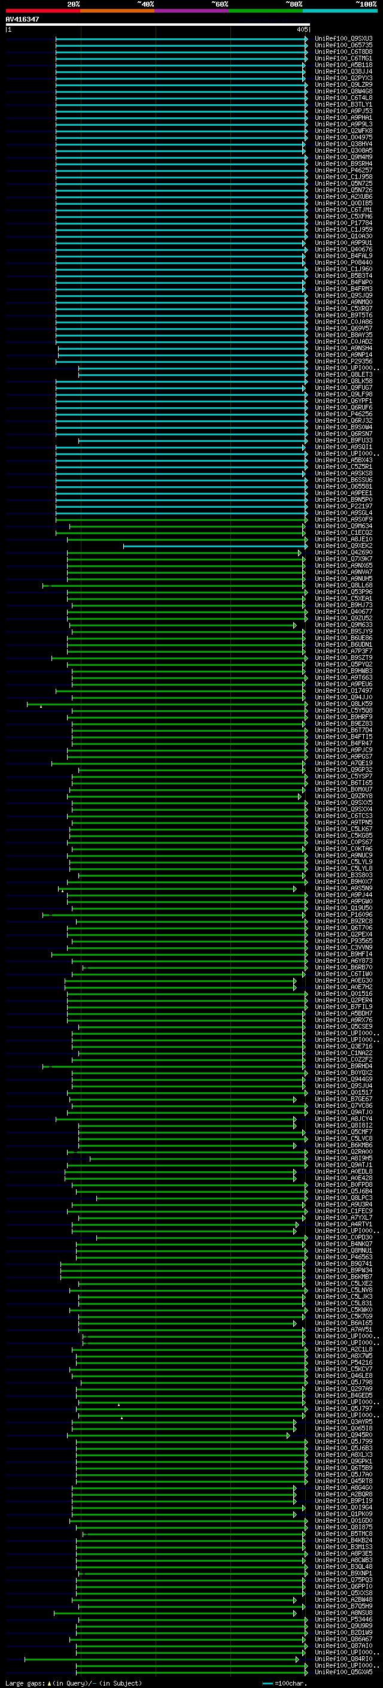
Task: Click the red 20% identity legend segment
Action: (x=42, y=11)
